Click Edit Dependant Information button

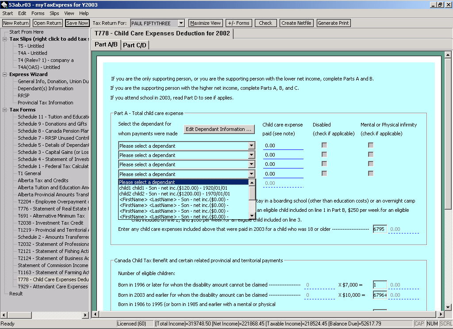tap(219, 129)
